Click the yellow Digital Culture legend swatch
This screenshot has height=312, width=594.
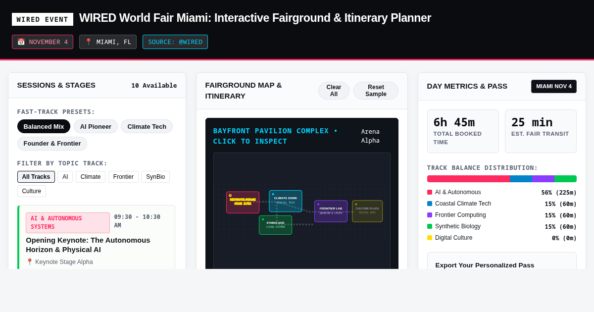click(430, 238)
